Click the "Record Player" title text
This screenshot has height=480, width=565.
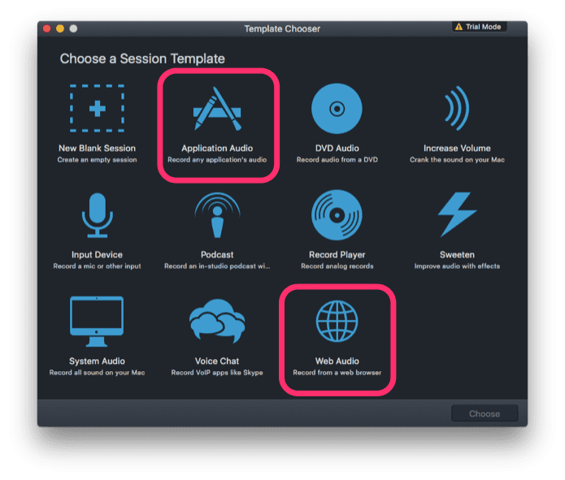337,255
